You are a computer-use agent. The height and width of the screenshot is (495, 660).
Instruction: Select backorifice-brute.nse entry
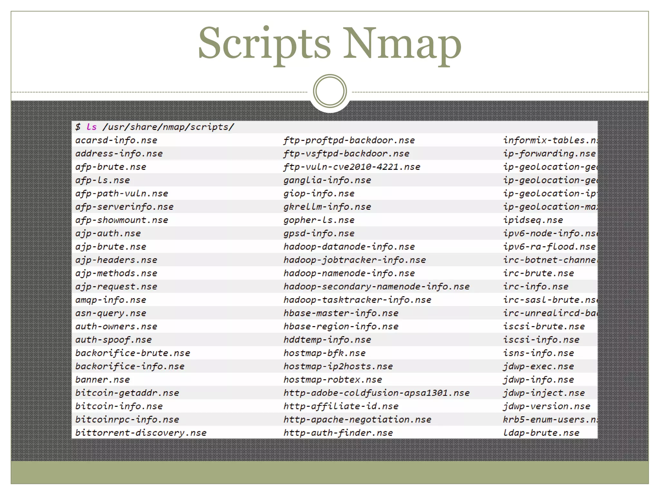pyautogui.click(x=133, y=353)
